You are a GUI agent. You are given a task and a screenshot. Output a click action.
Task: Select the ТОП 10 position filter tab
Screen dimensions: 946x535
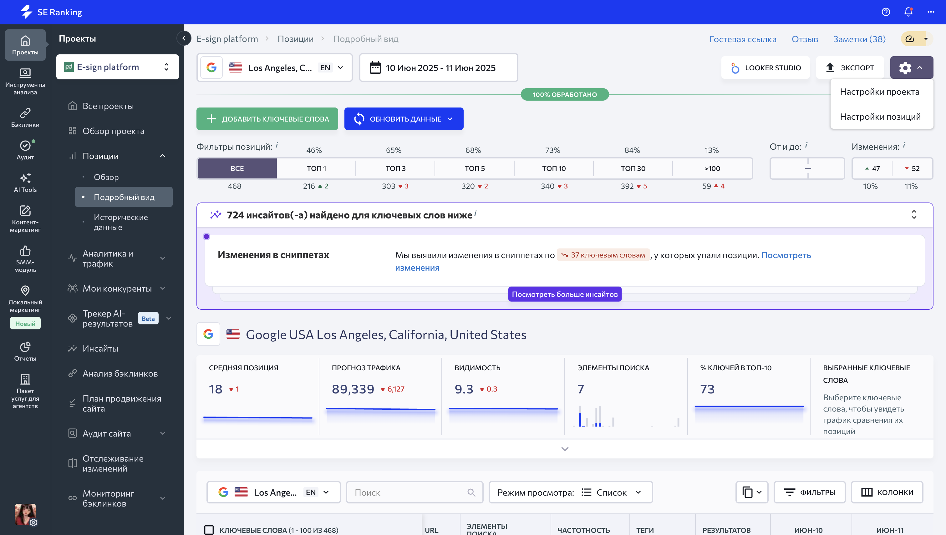point(553,168)
